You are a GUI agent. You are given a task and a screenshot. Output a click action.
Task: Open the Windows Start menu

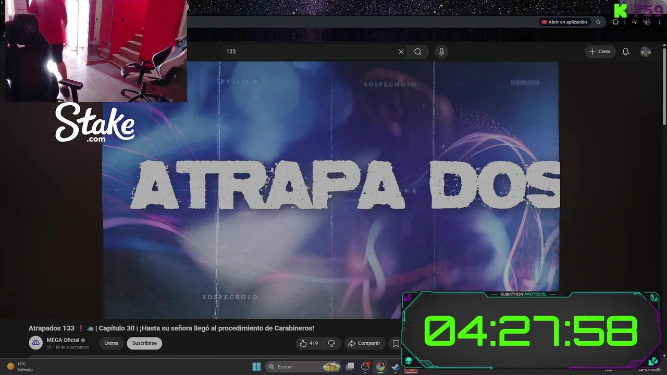coord(256,367)
